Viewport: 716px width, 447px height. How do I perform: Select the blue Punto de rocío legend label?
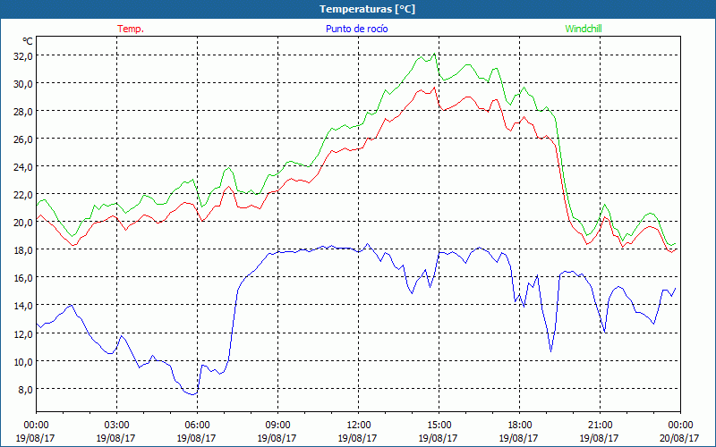pyautogui.click(x=356, y=29)
